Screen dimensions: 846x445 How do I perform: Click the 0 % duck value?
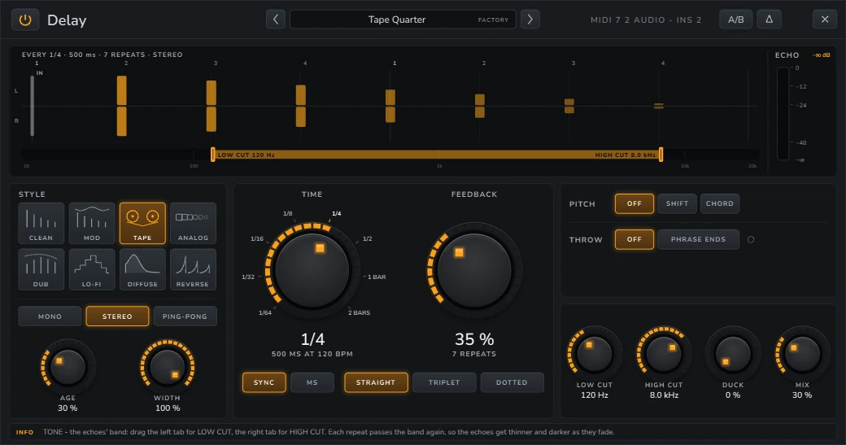[x=733, y=395]
